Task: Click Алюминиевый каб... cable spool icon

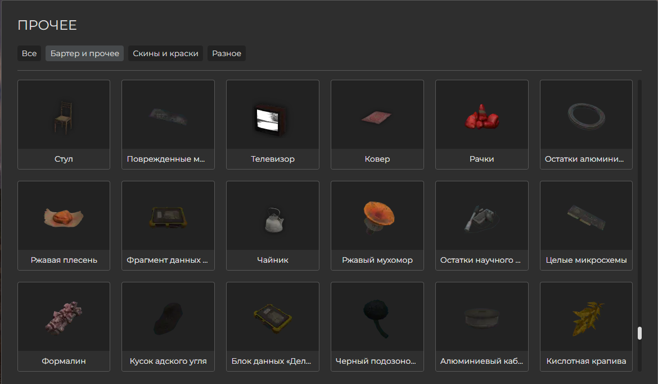Action: click(x=481, y=318)
